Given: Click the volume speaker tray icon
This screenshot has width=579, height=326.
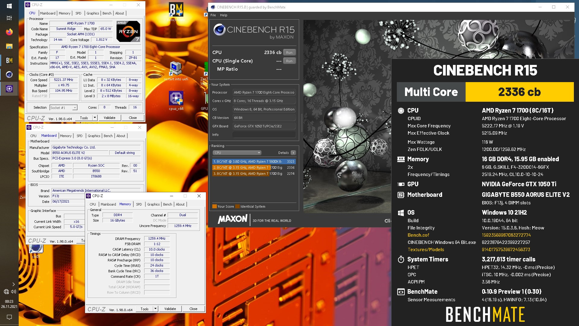Looking at the screenshot, I should (14, 292).
